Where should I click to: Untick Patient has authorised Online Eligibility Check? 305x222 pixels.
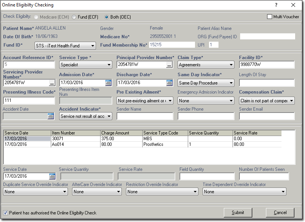(x=5, y=213)
